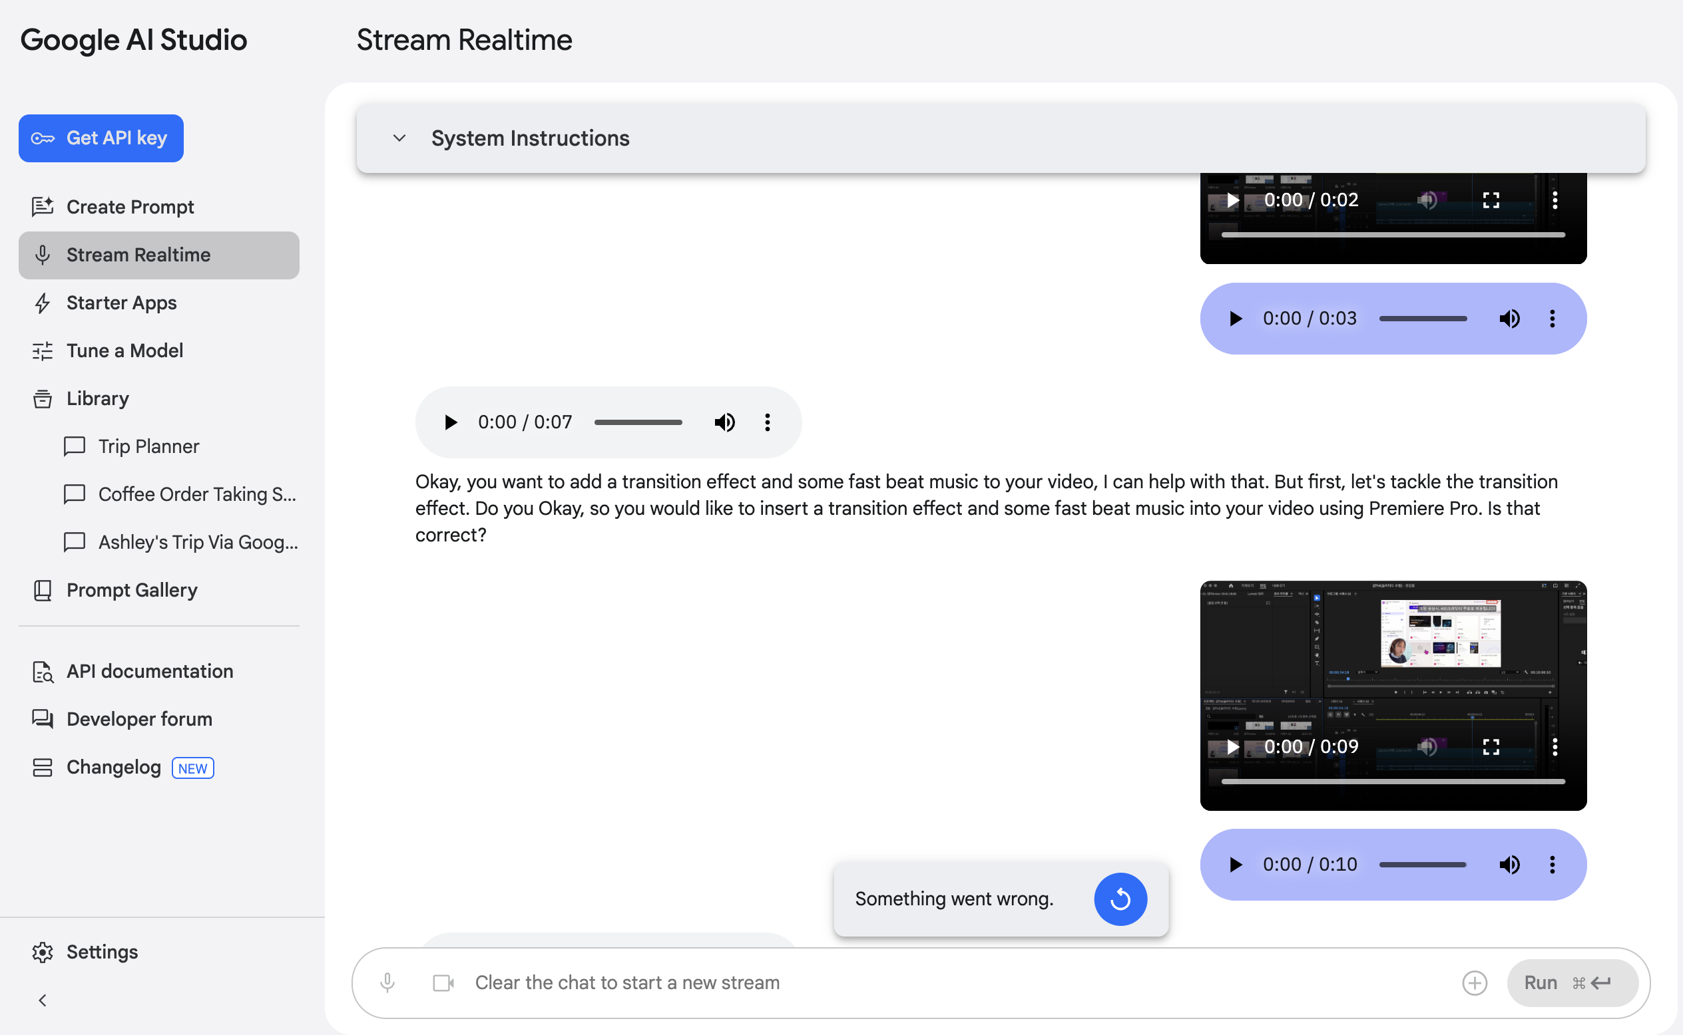Seek in the 0:10 audio progress bar
The image size is (1683, 1035).
[x=1423, y=864]
